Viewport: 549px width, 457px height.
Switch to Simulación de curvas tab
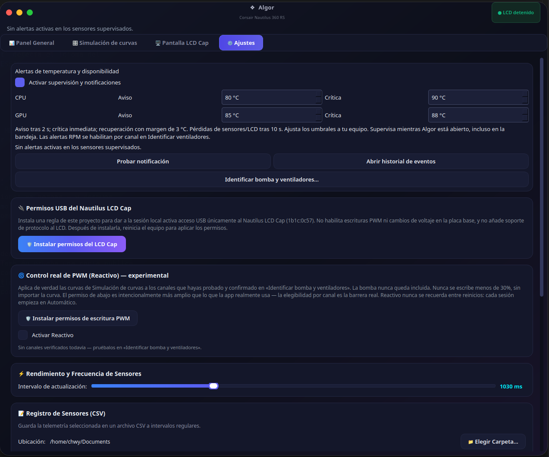pos(105,43)
